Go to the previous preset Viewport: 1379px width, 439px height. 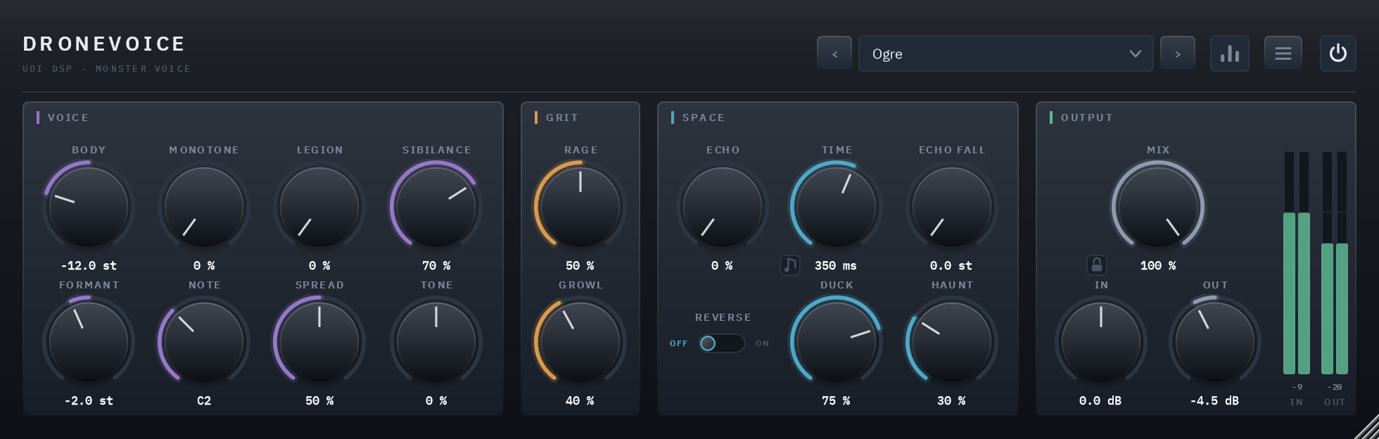tap(834, 53)
